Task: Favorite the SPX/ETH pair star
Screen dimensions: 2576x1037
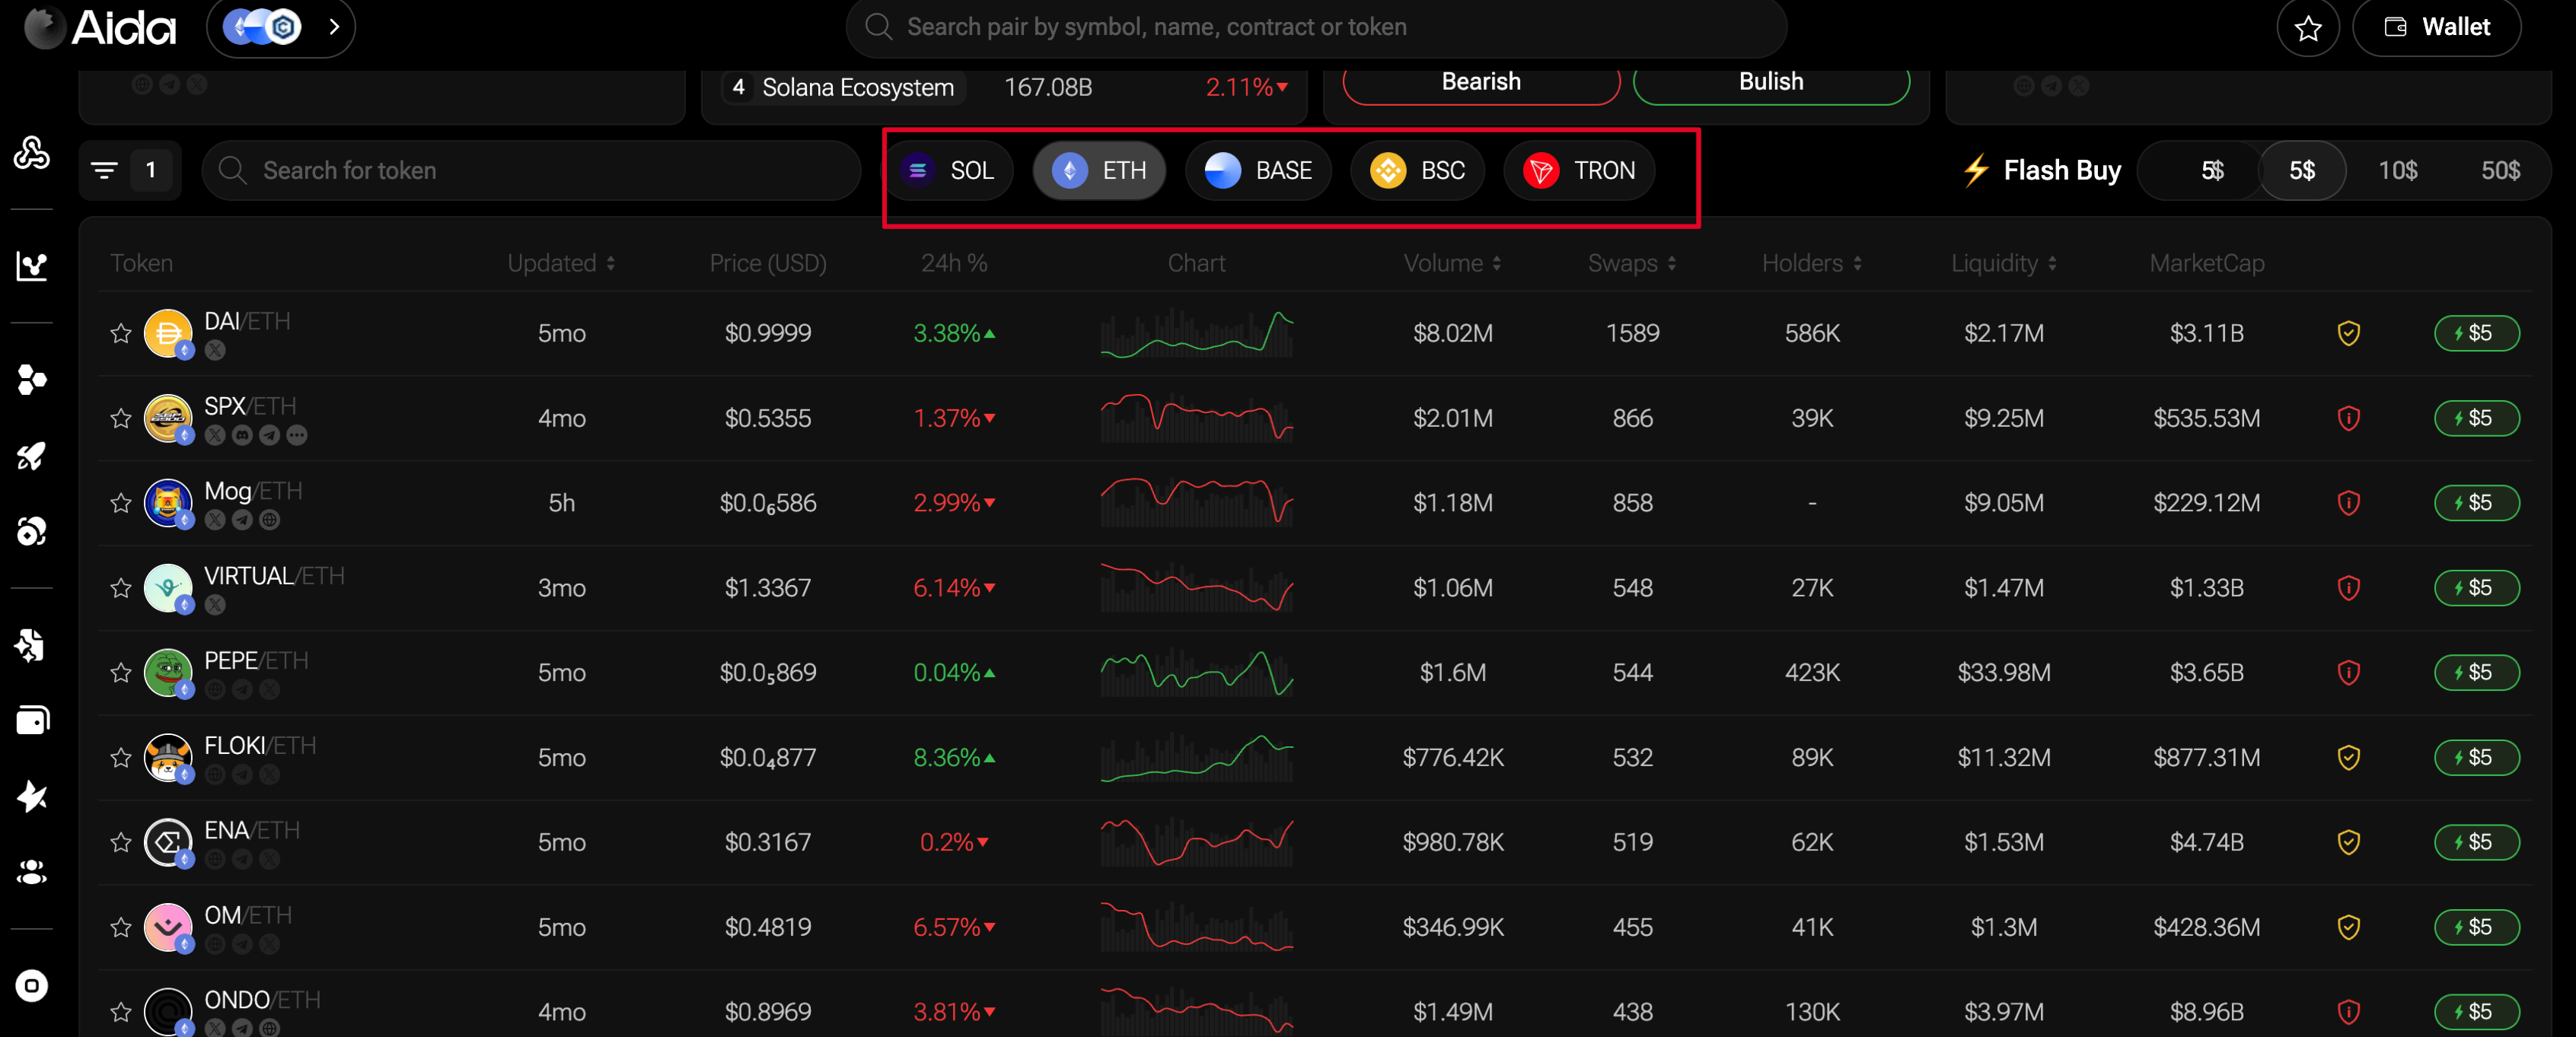Action: click(121, 418)
